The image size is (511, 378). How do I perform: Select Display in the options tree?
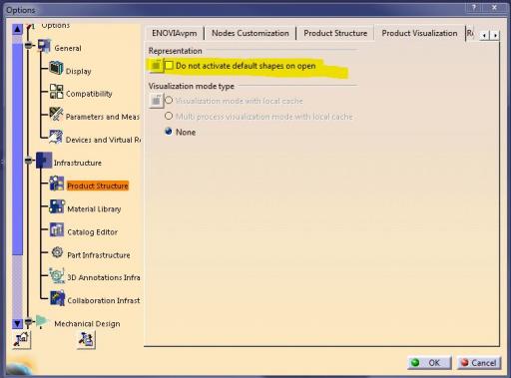coord(79,71)
